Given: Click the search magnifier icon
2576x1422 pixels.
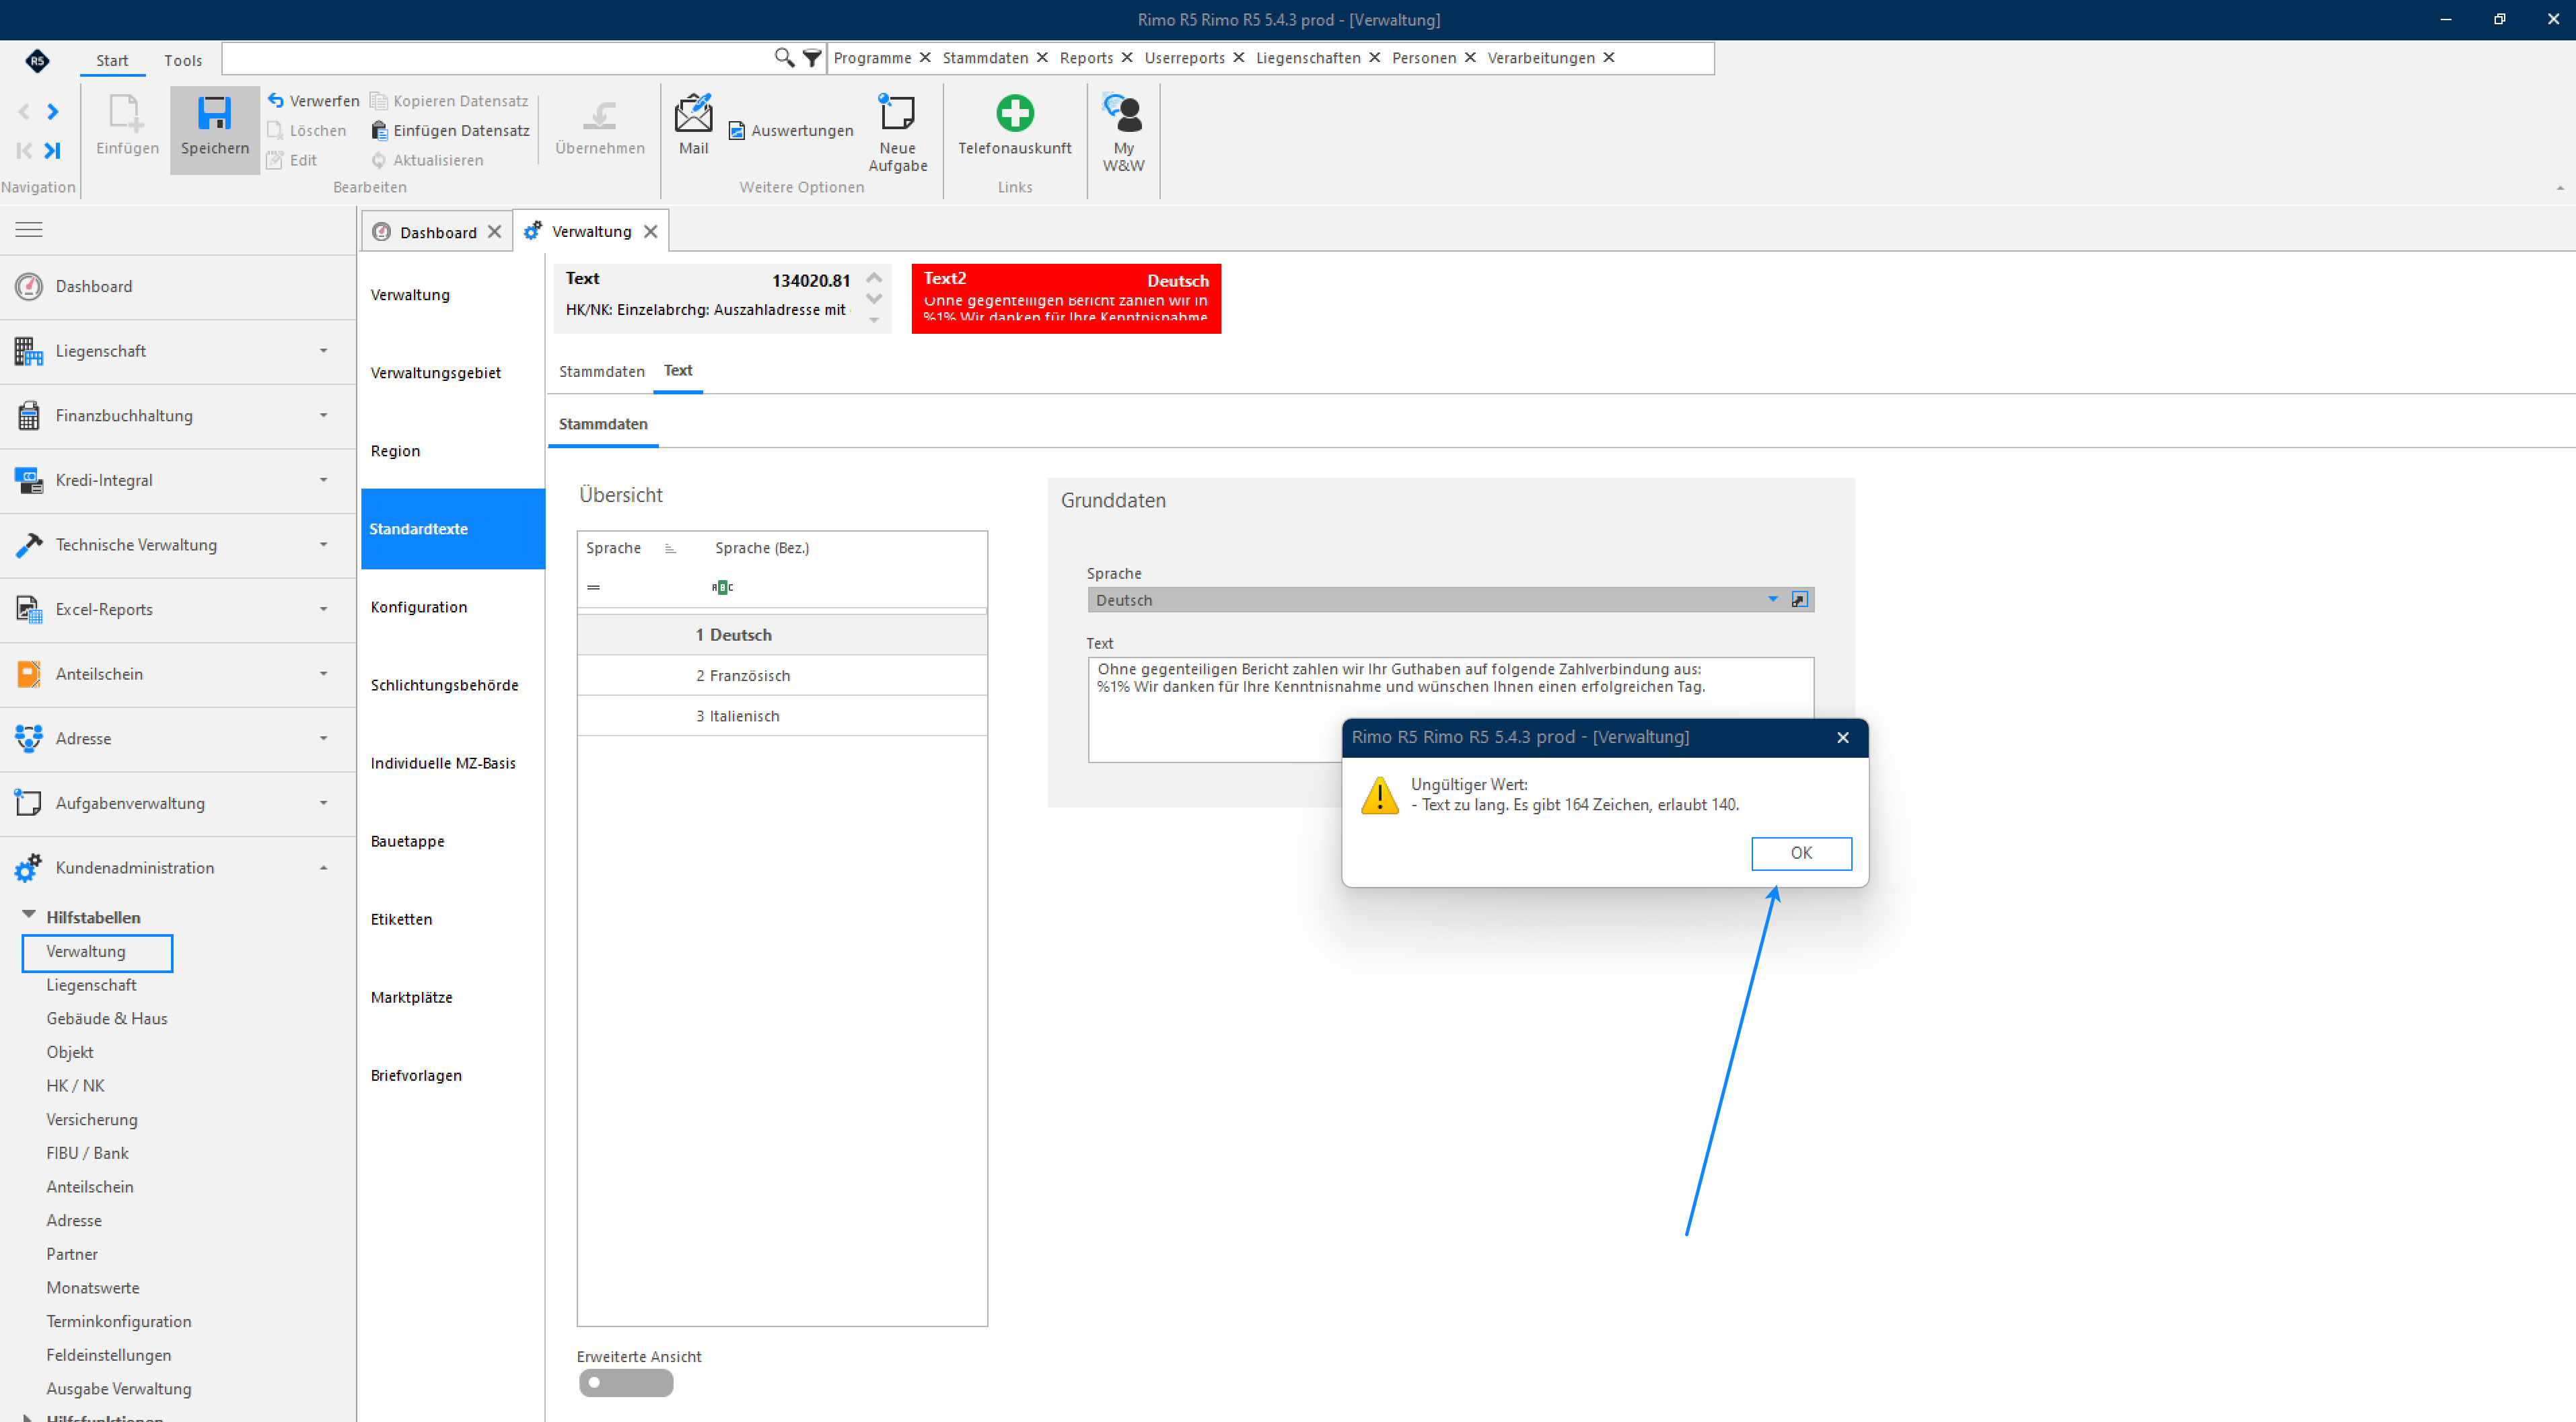Looking at the screenshot, I should (x=784, y=58).
